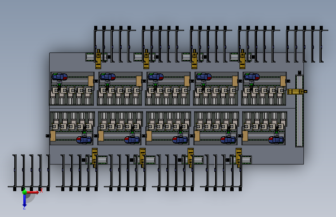This screenshot has height=217, width=336.
Task: Click the green origin ball of the triad
Action: coord(24,192)
